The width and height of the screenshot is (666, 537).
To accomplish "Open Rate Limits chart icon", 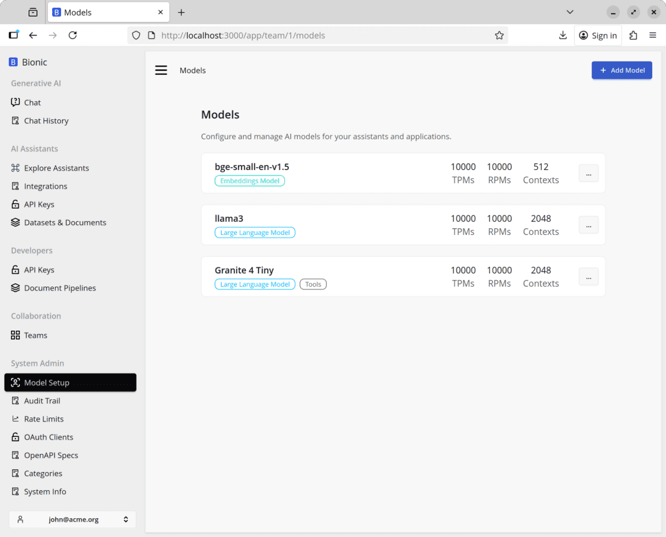I will [x=16, y=419].
